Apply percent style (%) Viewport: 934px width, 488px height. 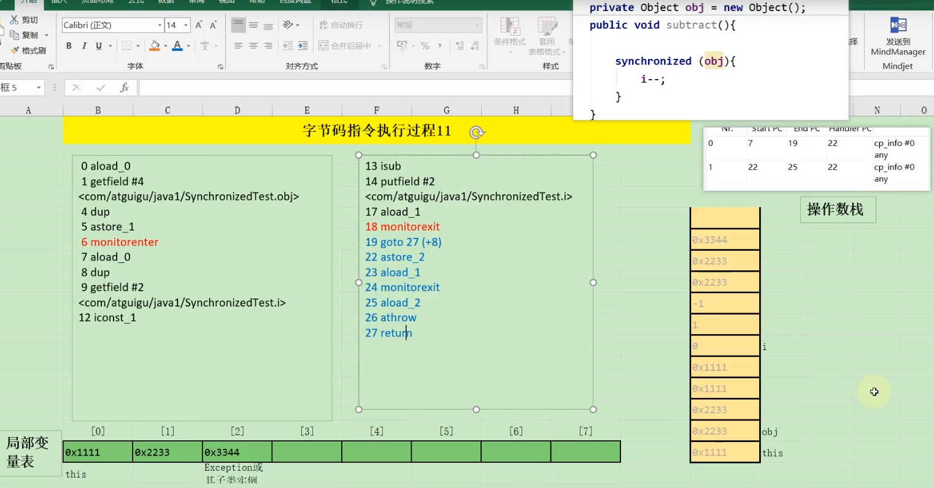tap(425, 46)
